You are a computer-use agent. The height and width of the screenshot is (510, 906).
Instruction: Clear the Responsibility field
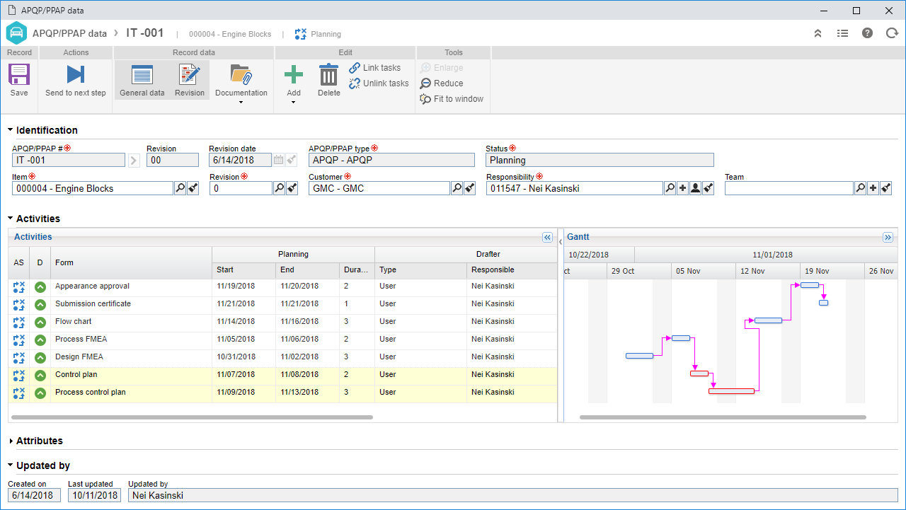coord(708,188)
